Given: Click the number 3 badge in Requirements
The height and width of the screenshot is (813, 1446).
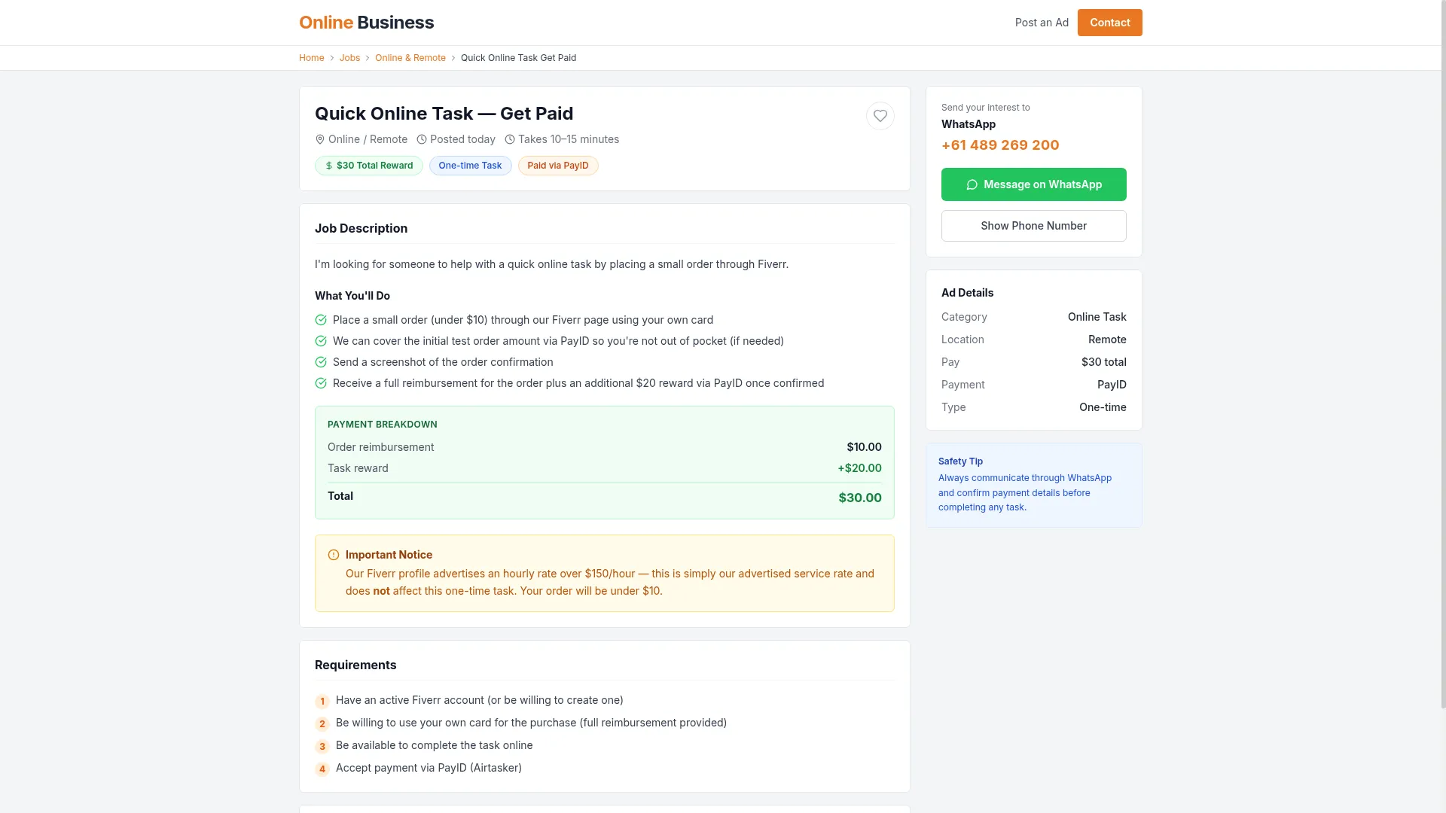Looking at the screenshot, I should pyautogui.click(x=322, y=747).
